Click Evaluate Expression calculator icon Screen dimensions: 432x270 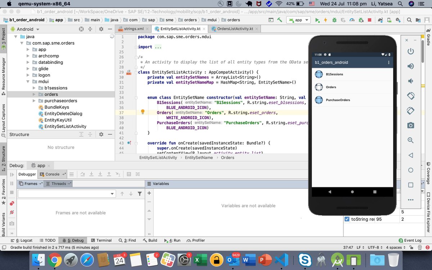coord(129,174)
